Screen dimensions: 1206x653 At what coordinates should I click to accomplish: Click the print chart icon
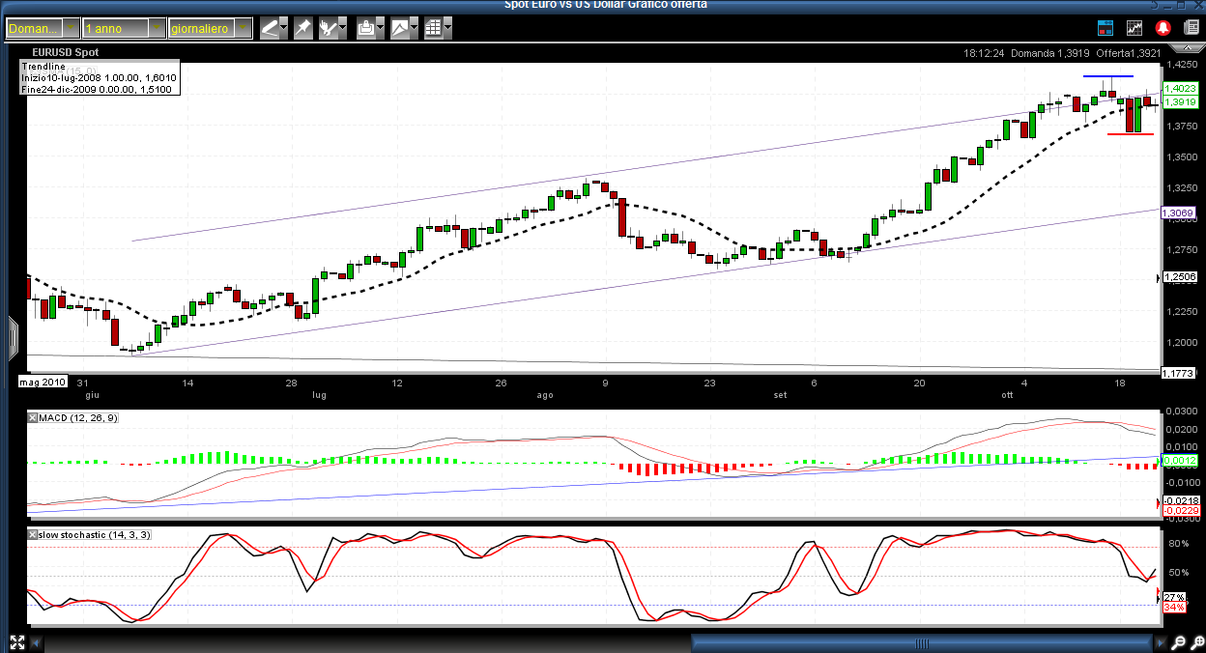coord(366,29)
